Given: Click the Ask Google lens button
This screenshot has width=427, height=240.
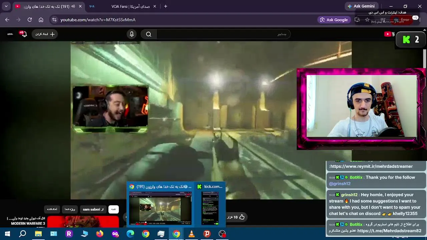Looking at the screenshot, I should tap(334, 20).
